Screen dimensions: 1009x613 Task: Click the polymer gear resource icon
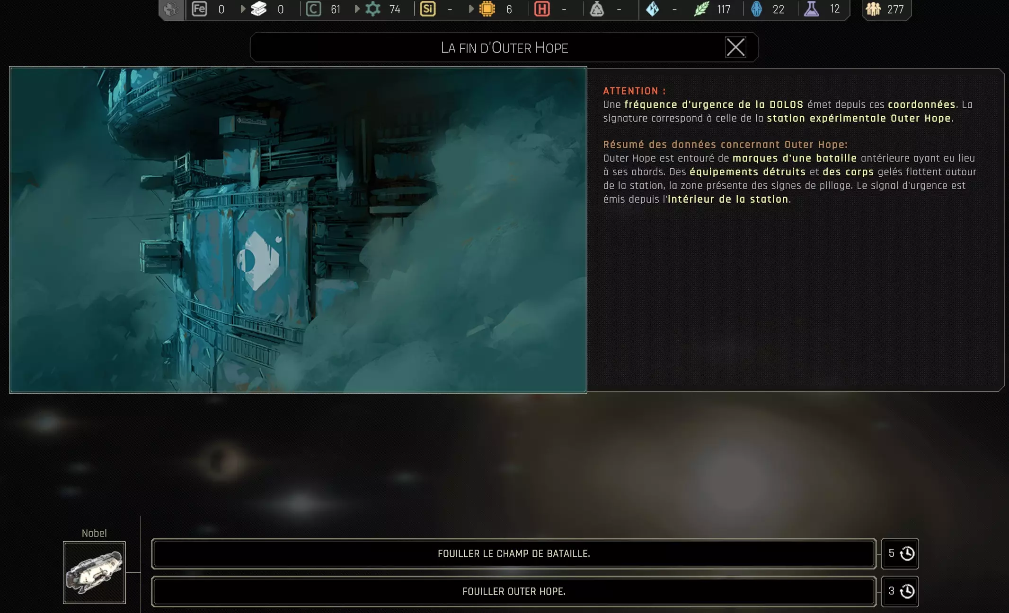[373, 9]
